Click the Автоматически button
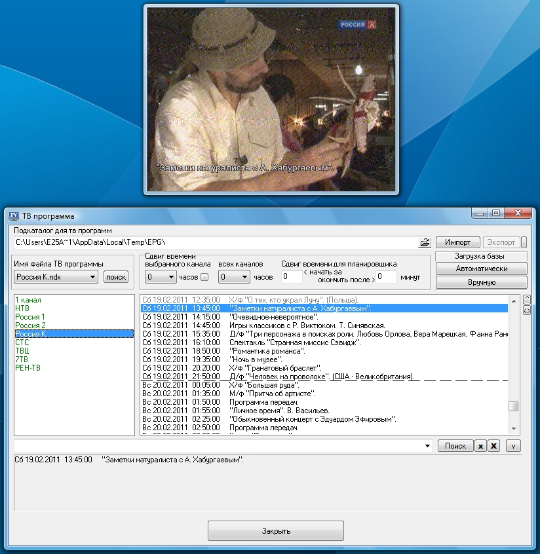540x554 pixels. coord(481,268)
